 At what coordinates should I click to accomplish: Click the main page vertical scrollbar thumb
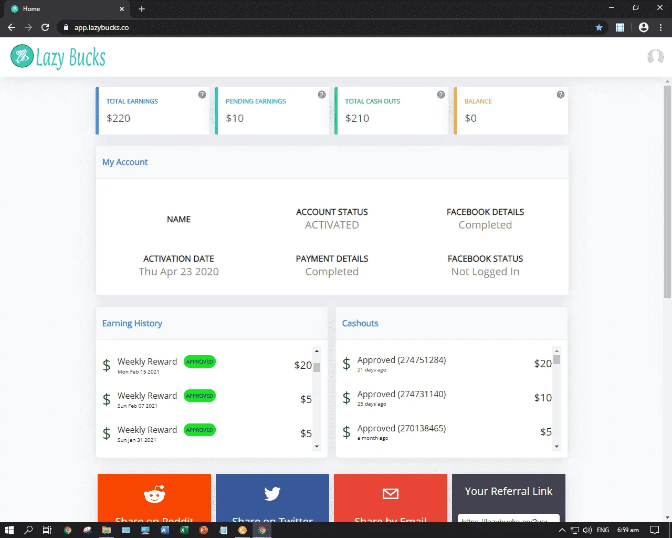click(x=667, y=192)
